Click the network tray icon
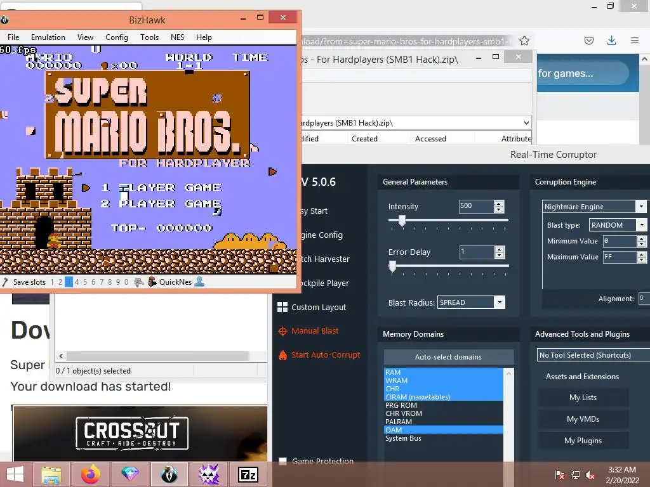The width and height of the screenshot is (650, 487). coord(574,475)
